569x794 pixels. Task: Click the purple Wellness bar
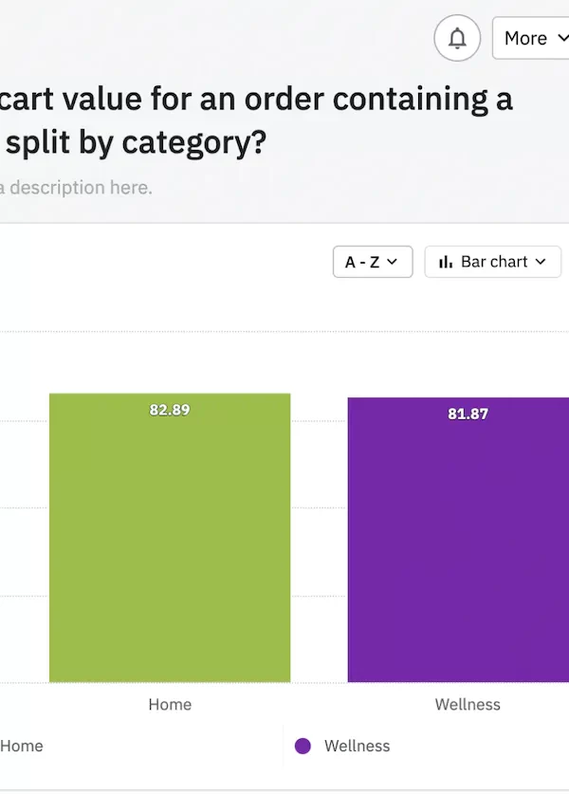458,540
